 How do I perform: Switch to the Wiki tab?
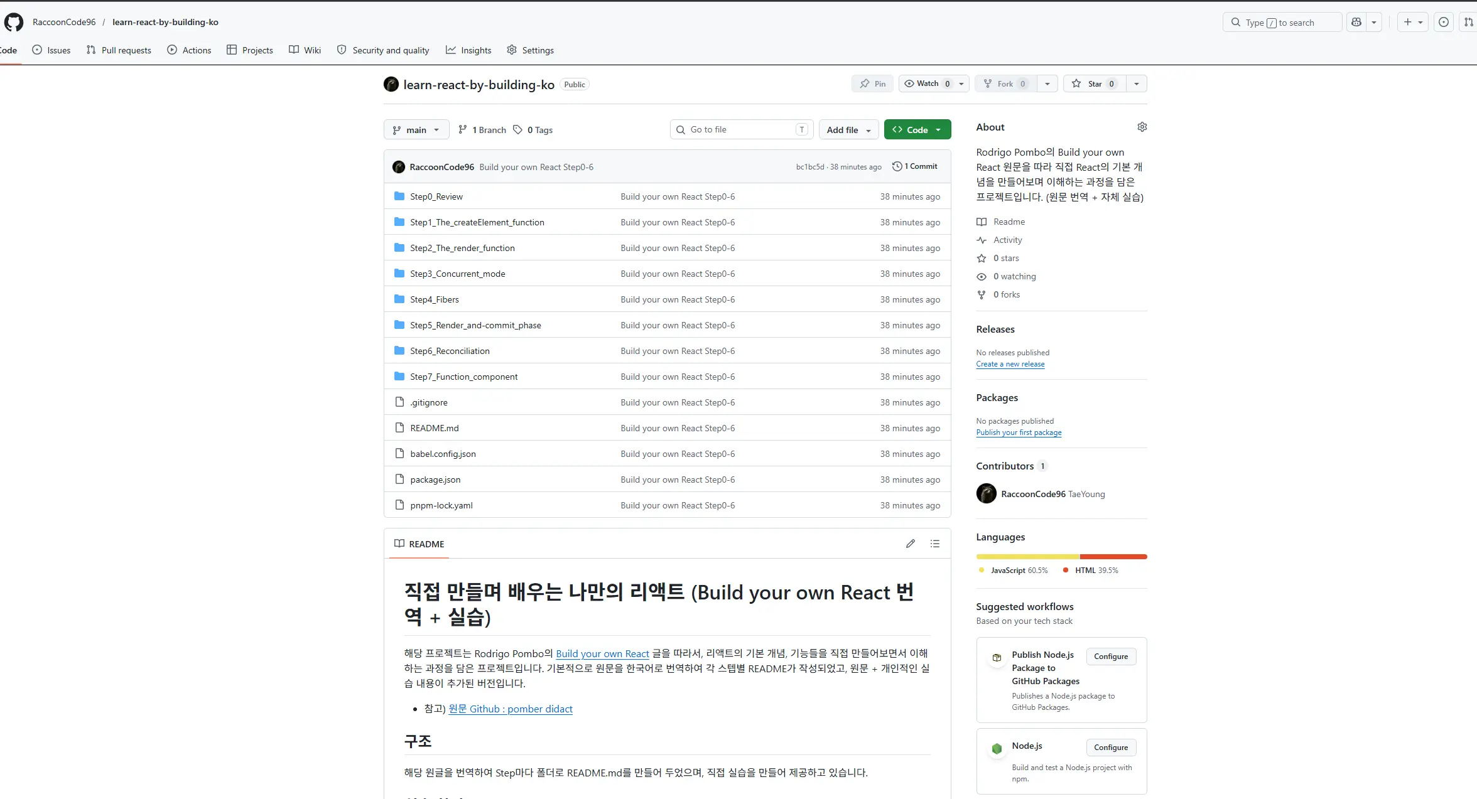pyautogui.click(x=305, y=50)
